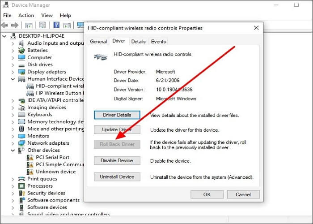Click the Unknown device warning icon

tap(30, 172)
